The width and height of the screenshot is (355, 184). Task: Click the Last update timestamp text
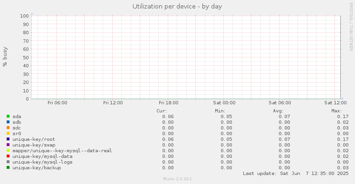[x=296, y=174]
